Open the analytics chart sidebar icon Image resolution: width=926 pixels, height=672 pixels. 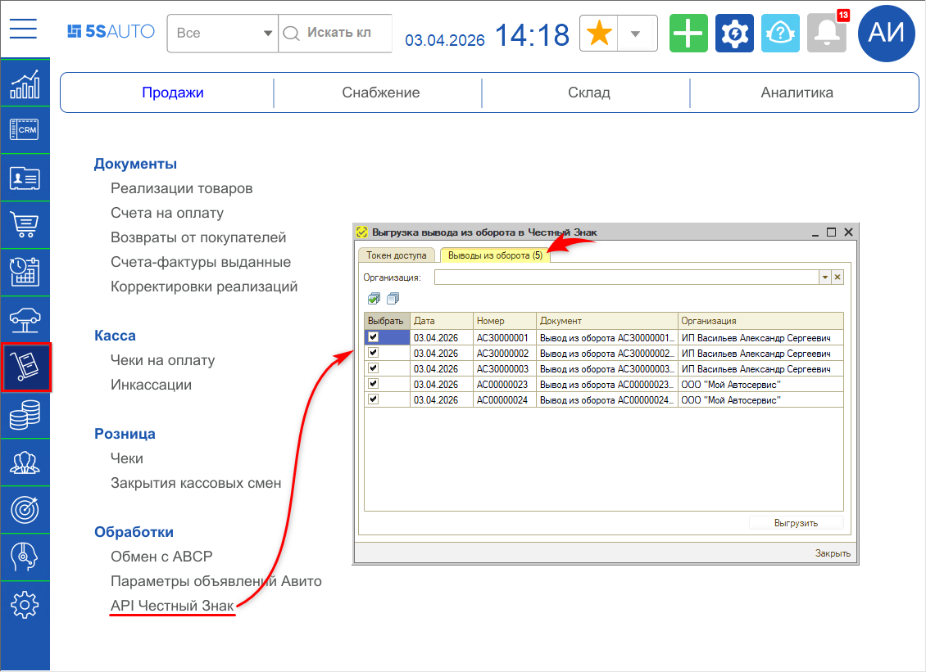[x=25, y=83]
